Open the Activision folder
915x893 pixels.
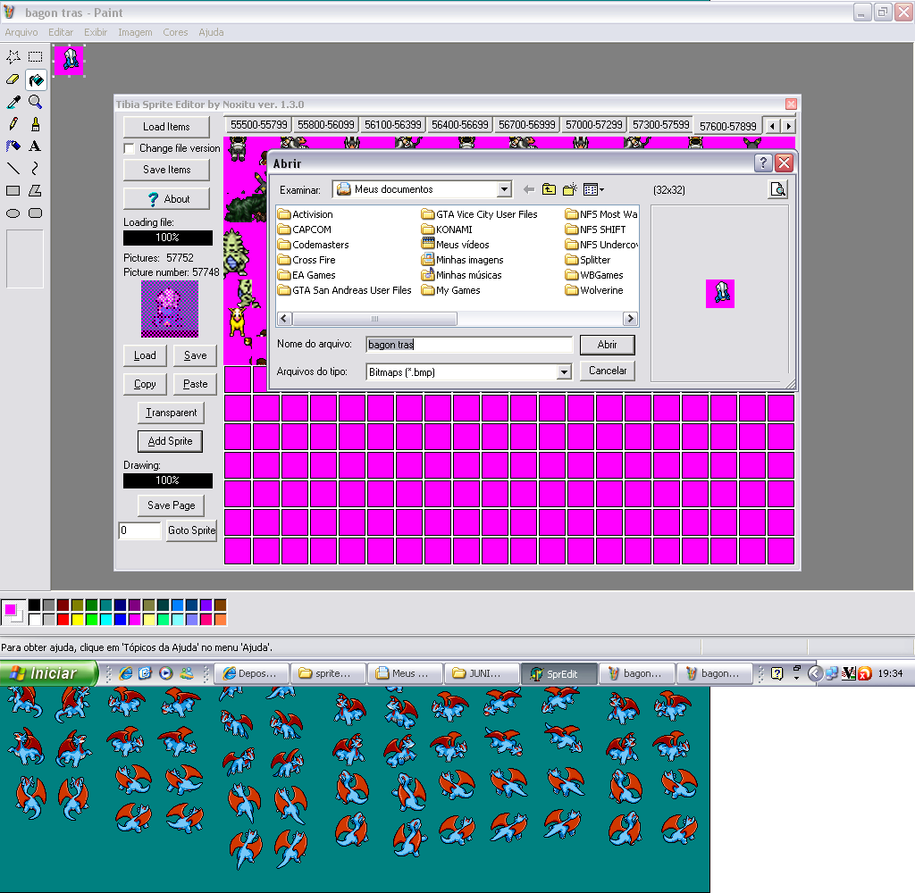(306, 214)
